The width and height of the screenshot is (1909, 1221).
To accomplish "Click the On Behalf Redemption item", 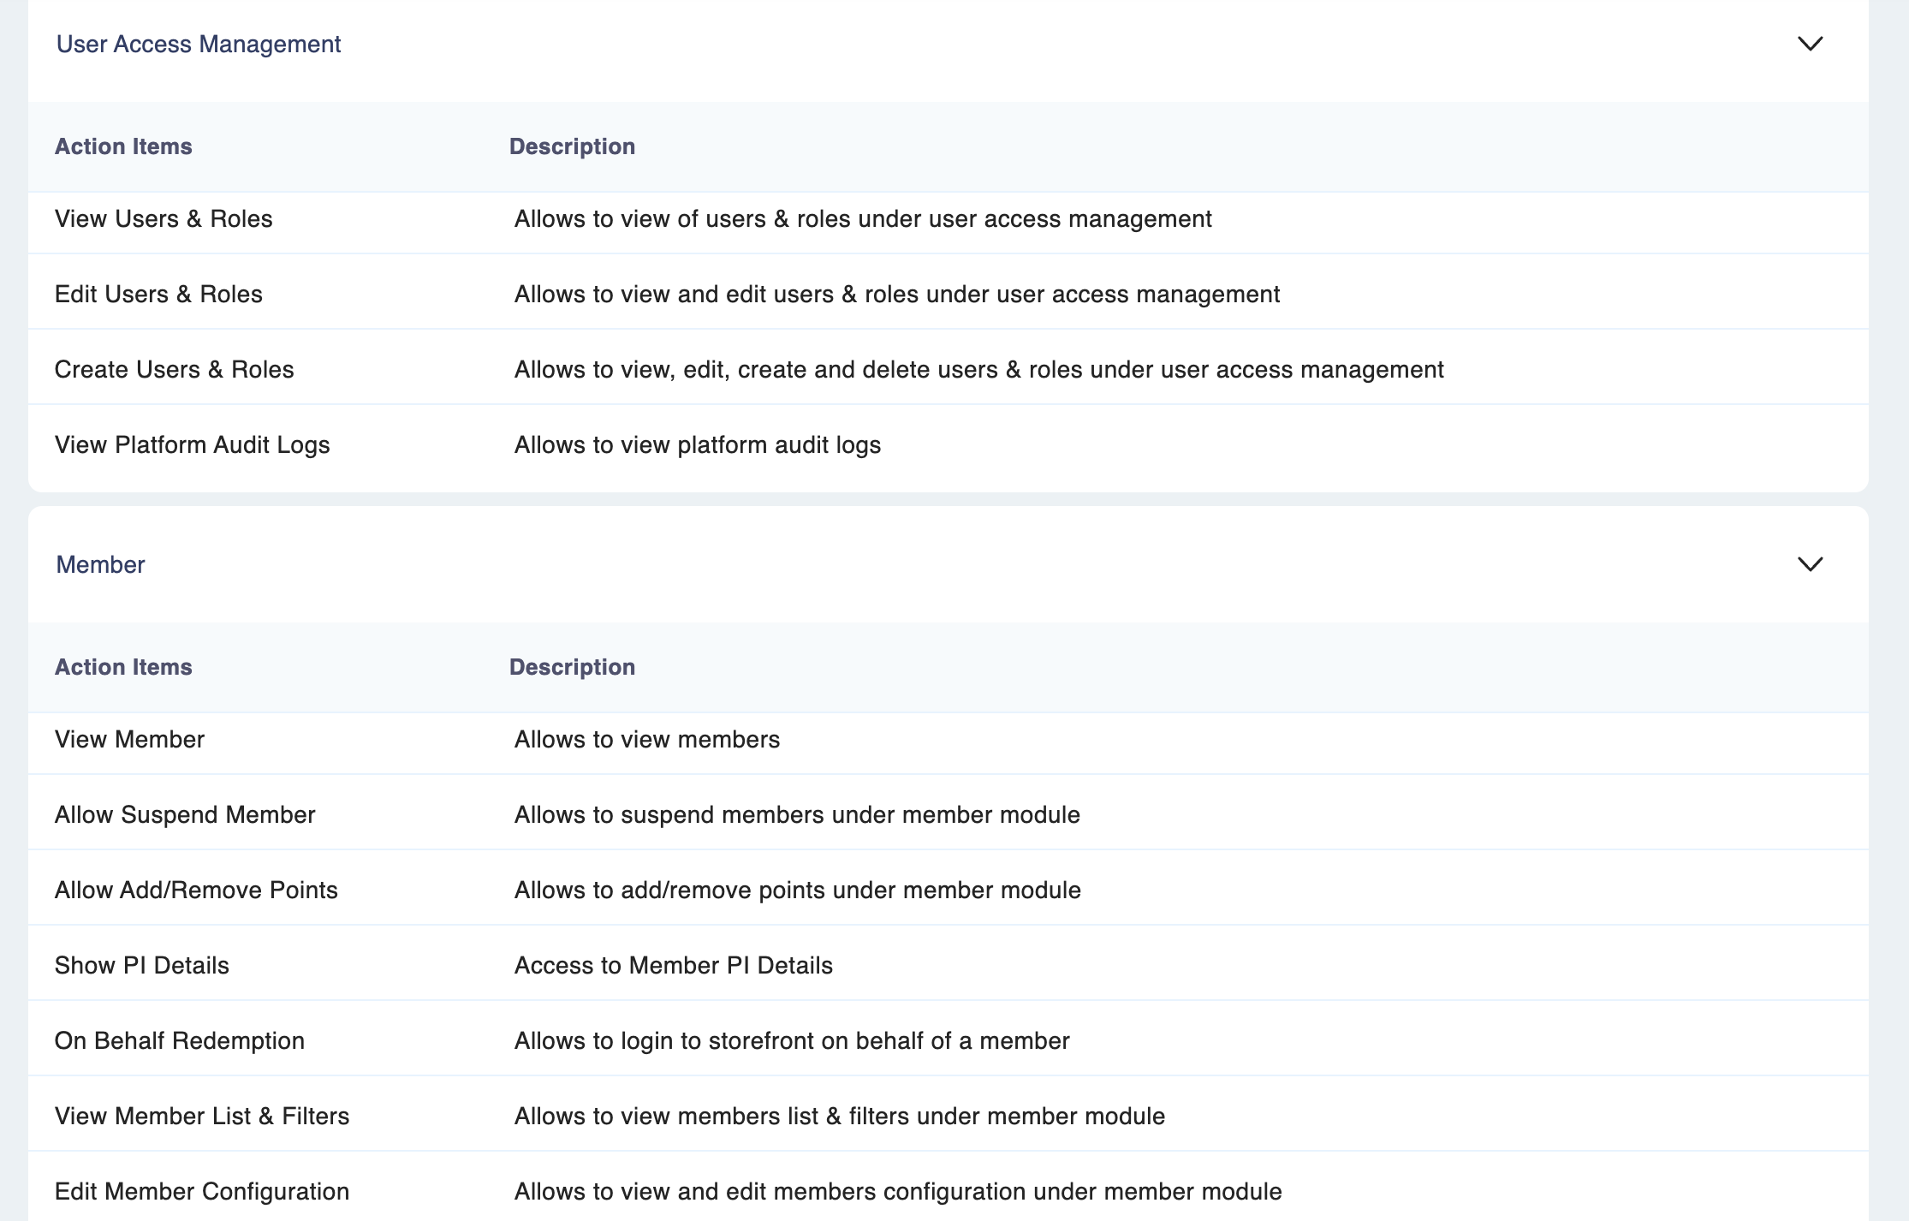I will tap(180, 1041).
